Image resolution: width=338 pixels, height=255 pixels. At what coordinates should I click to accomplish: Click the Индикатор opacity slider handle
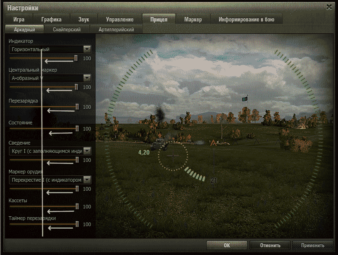[76, 58]
